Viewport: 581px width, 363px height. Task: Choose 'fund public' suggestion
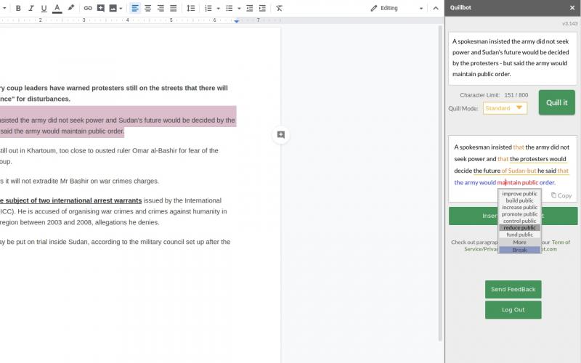pos(519,234)
